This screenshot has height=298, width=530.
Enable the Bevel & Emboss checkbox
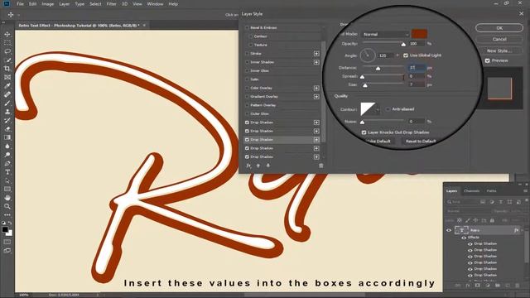[247, 27]
